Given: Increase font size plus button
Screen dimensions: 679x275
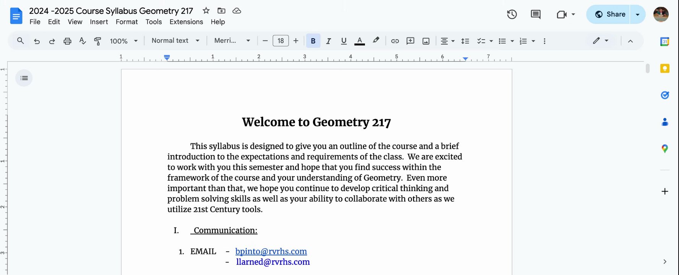Looking at the screenshot, I should coord(296,41).
